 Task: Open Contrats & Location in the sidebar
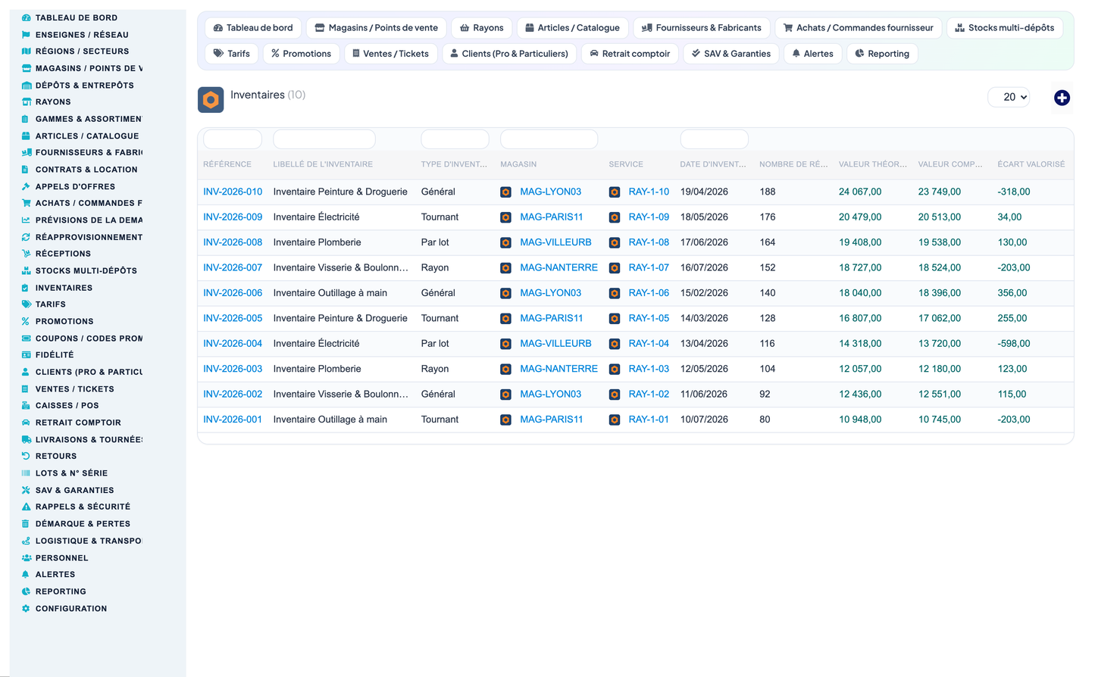86,170
